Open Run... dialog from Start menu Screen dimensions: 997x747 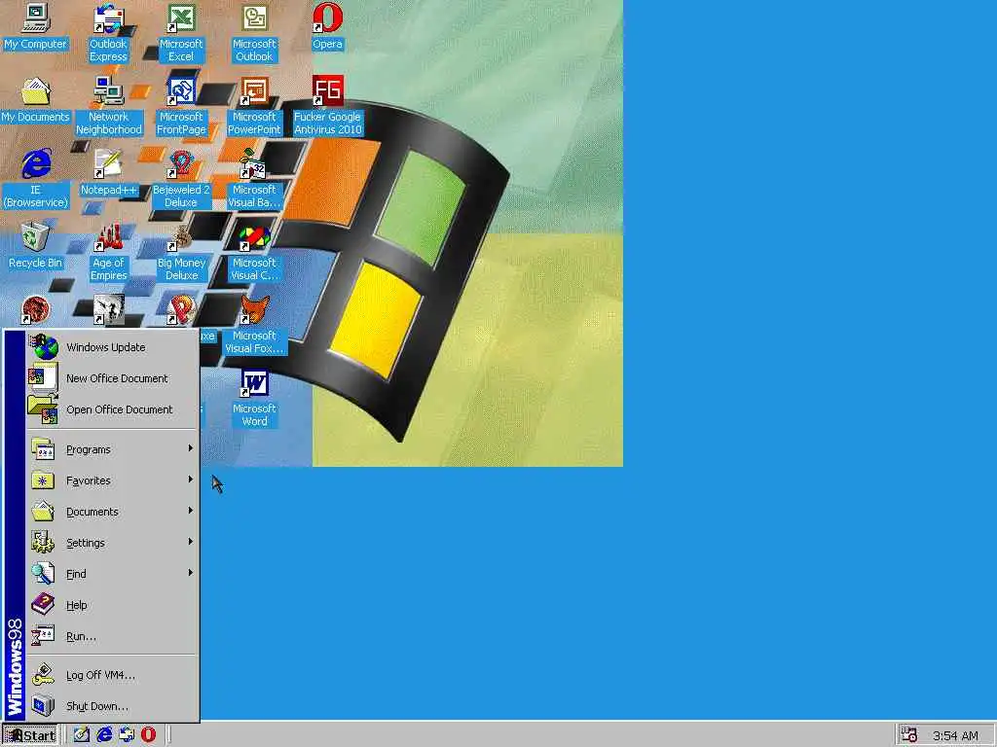point(112,636)
